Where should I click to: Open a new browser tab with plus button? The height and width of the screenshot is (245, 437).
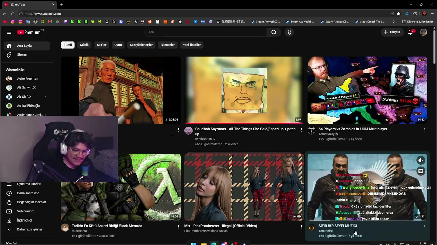pyautogui.click(x=61, y=5)
